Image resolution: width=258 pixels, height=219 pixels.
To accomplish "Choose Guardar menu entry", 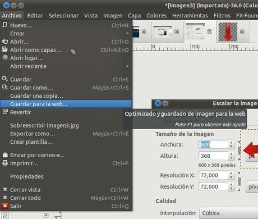I will 66,80.
